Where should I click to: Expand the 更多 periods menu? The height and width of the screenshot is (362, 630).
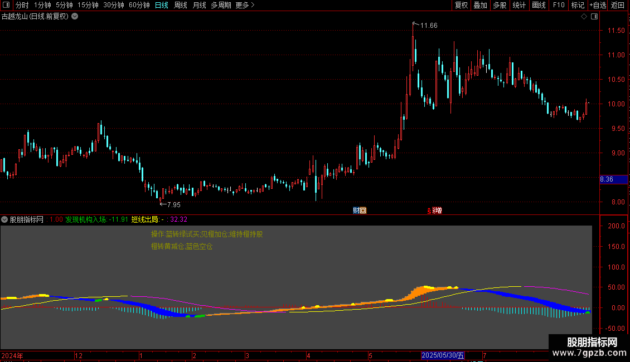pyautogui.click(x=245, y=5)
